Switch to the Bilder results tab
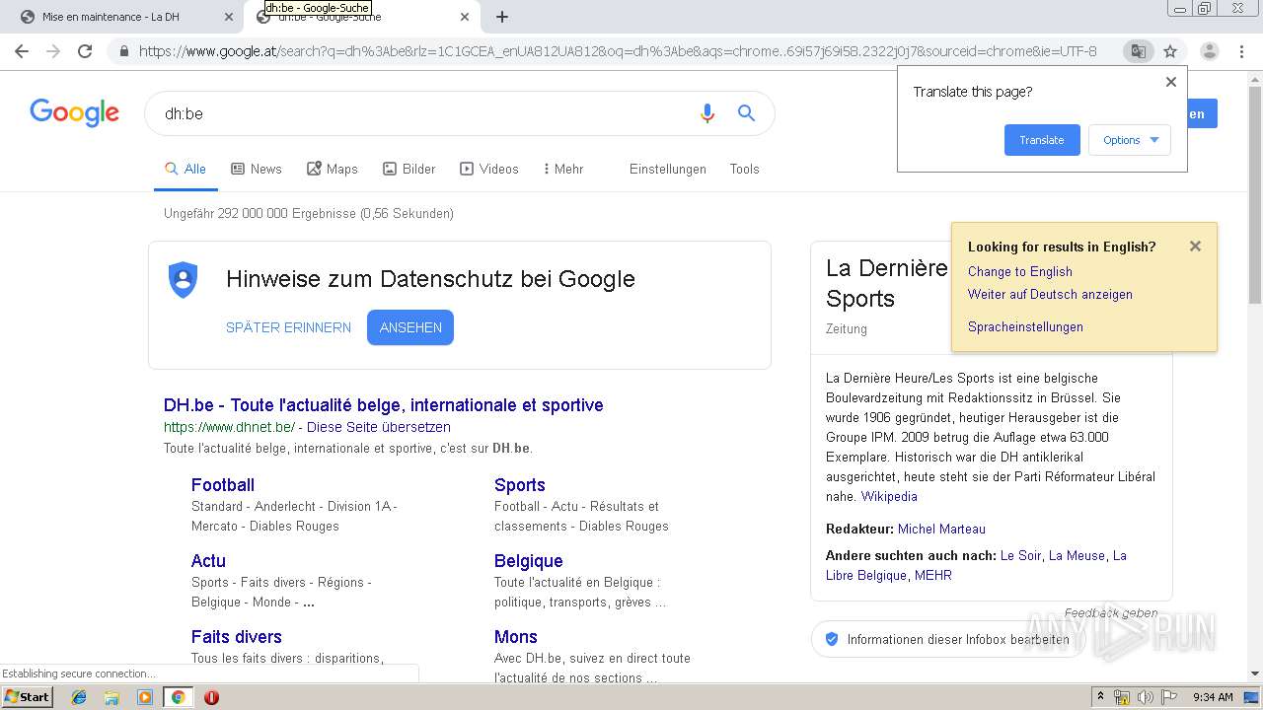 [409, 169]
